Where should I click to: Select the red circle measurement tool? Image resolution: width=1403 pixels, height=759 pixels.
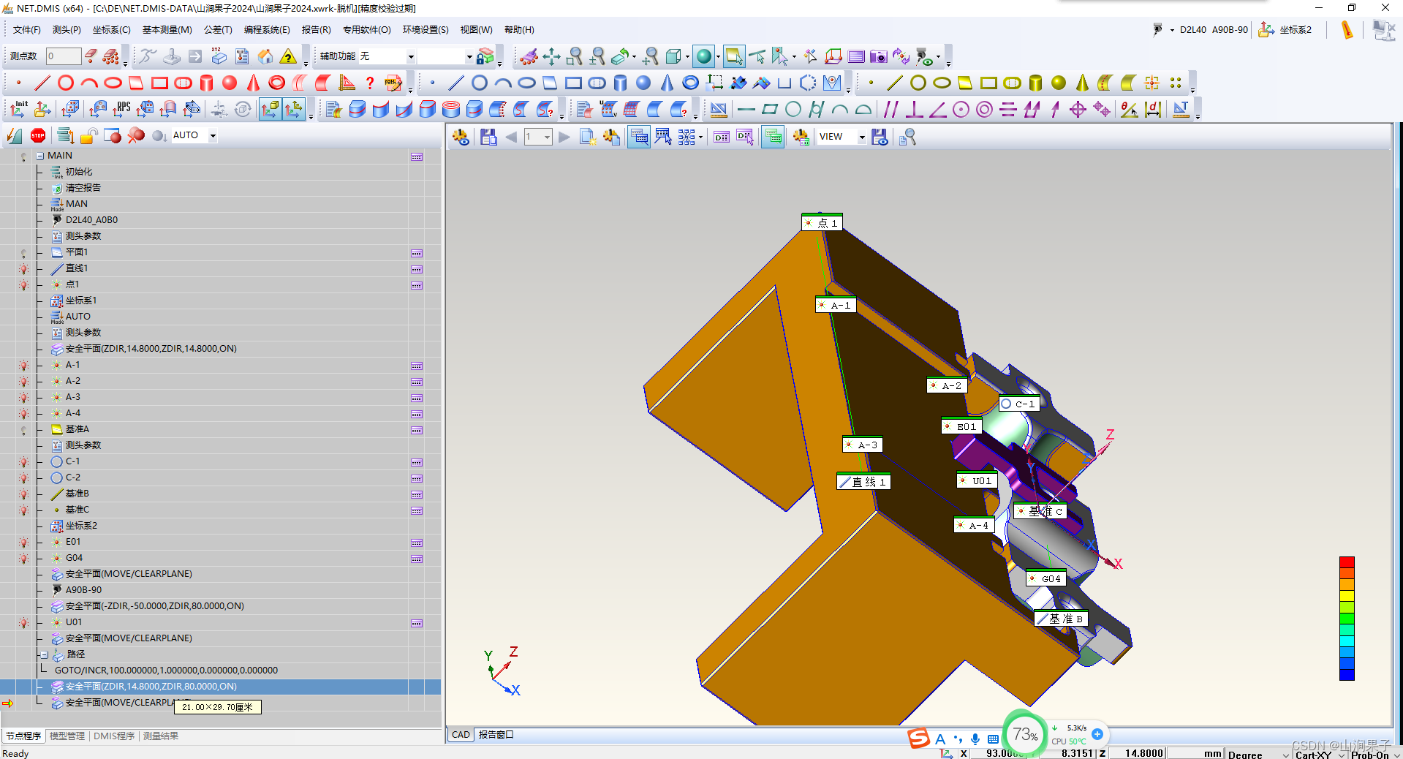66,83
